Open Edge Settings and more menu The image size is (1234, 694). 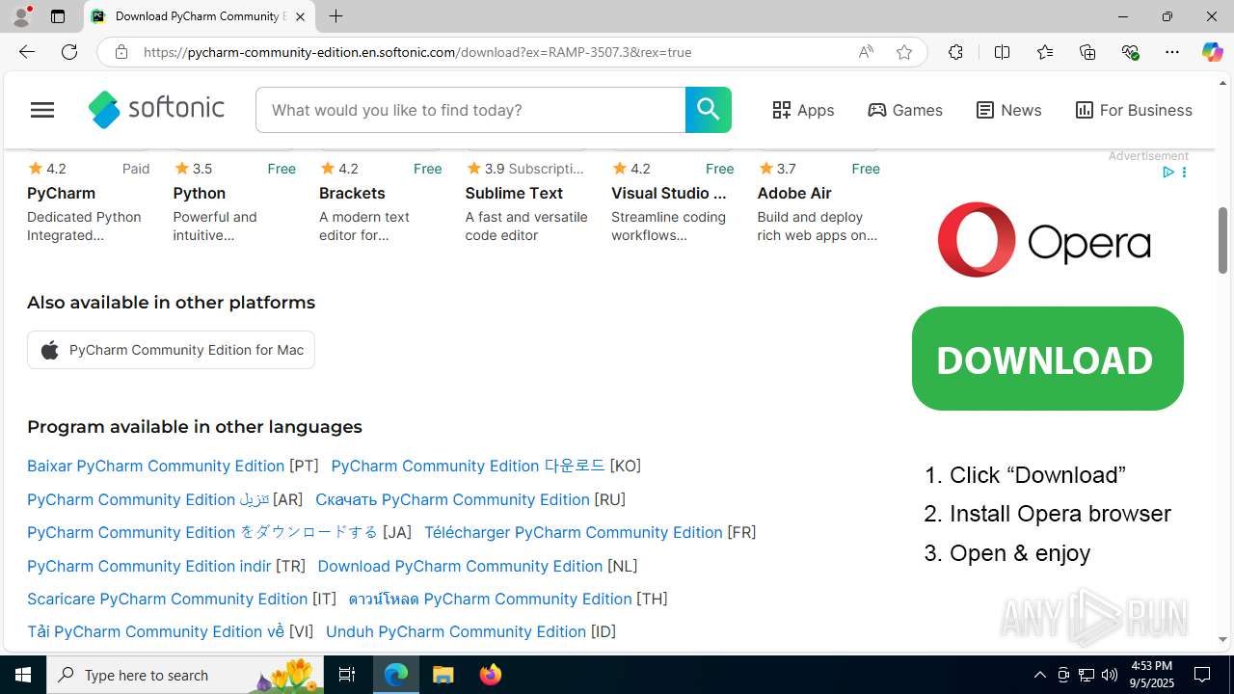click(1172, 52)
